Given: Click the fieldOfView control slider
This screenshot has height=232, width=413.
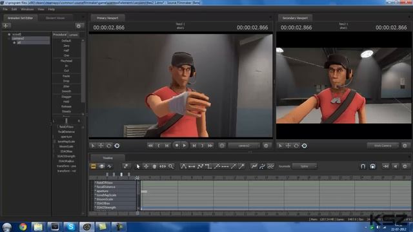Looking at the screenshot, I should pyautogui.click(x=66, y=127).
